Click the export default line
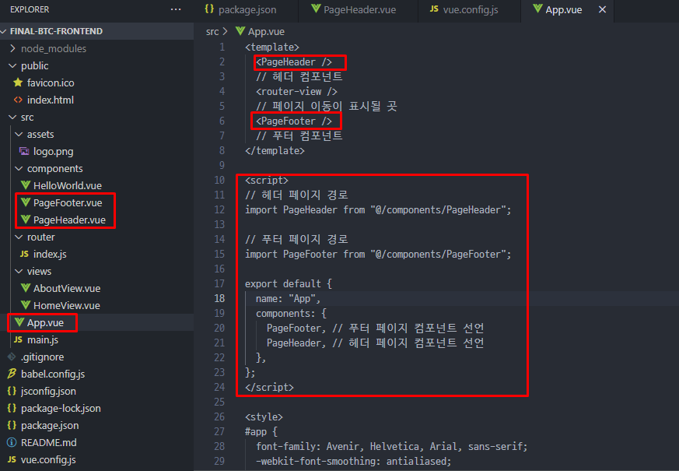The image size is (679, 471). (289, 283)
